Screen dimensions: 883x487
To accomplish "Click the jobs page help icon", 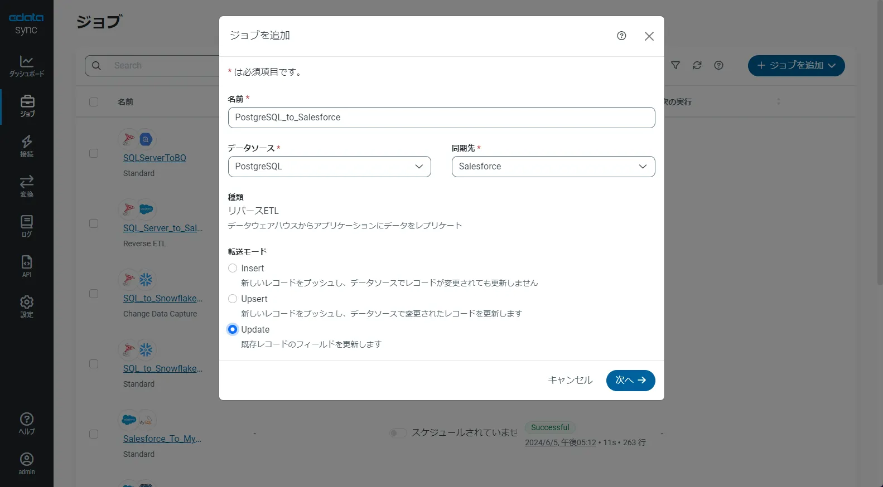I will coord(719,65).
